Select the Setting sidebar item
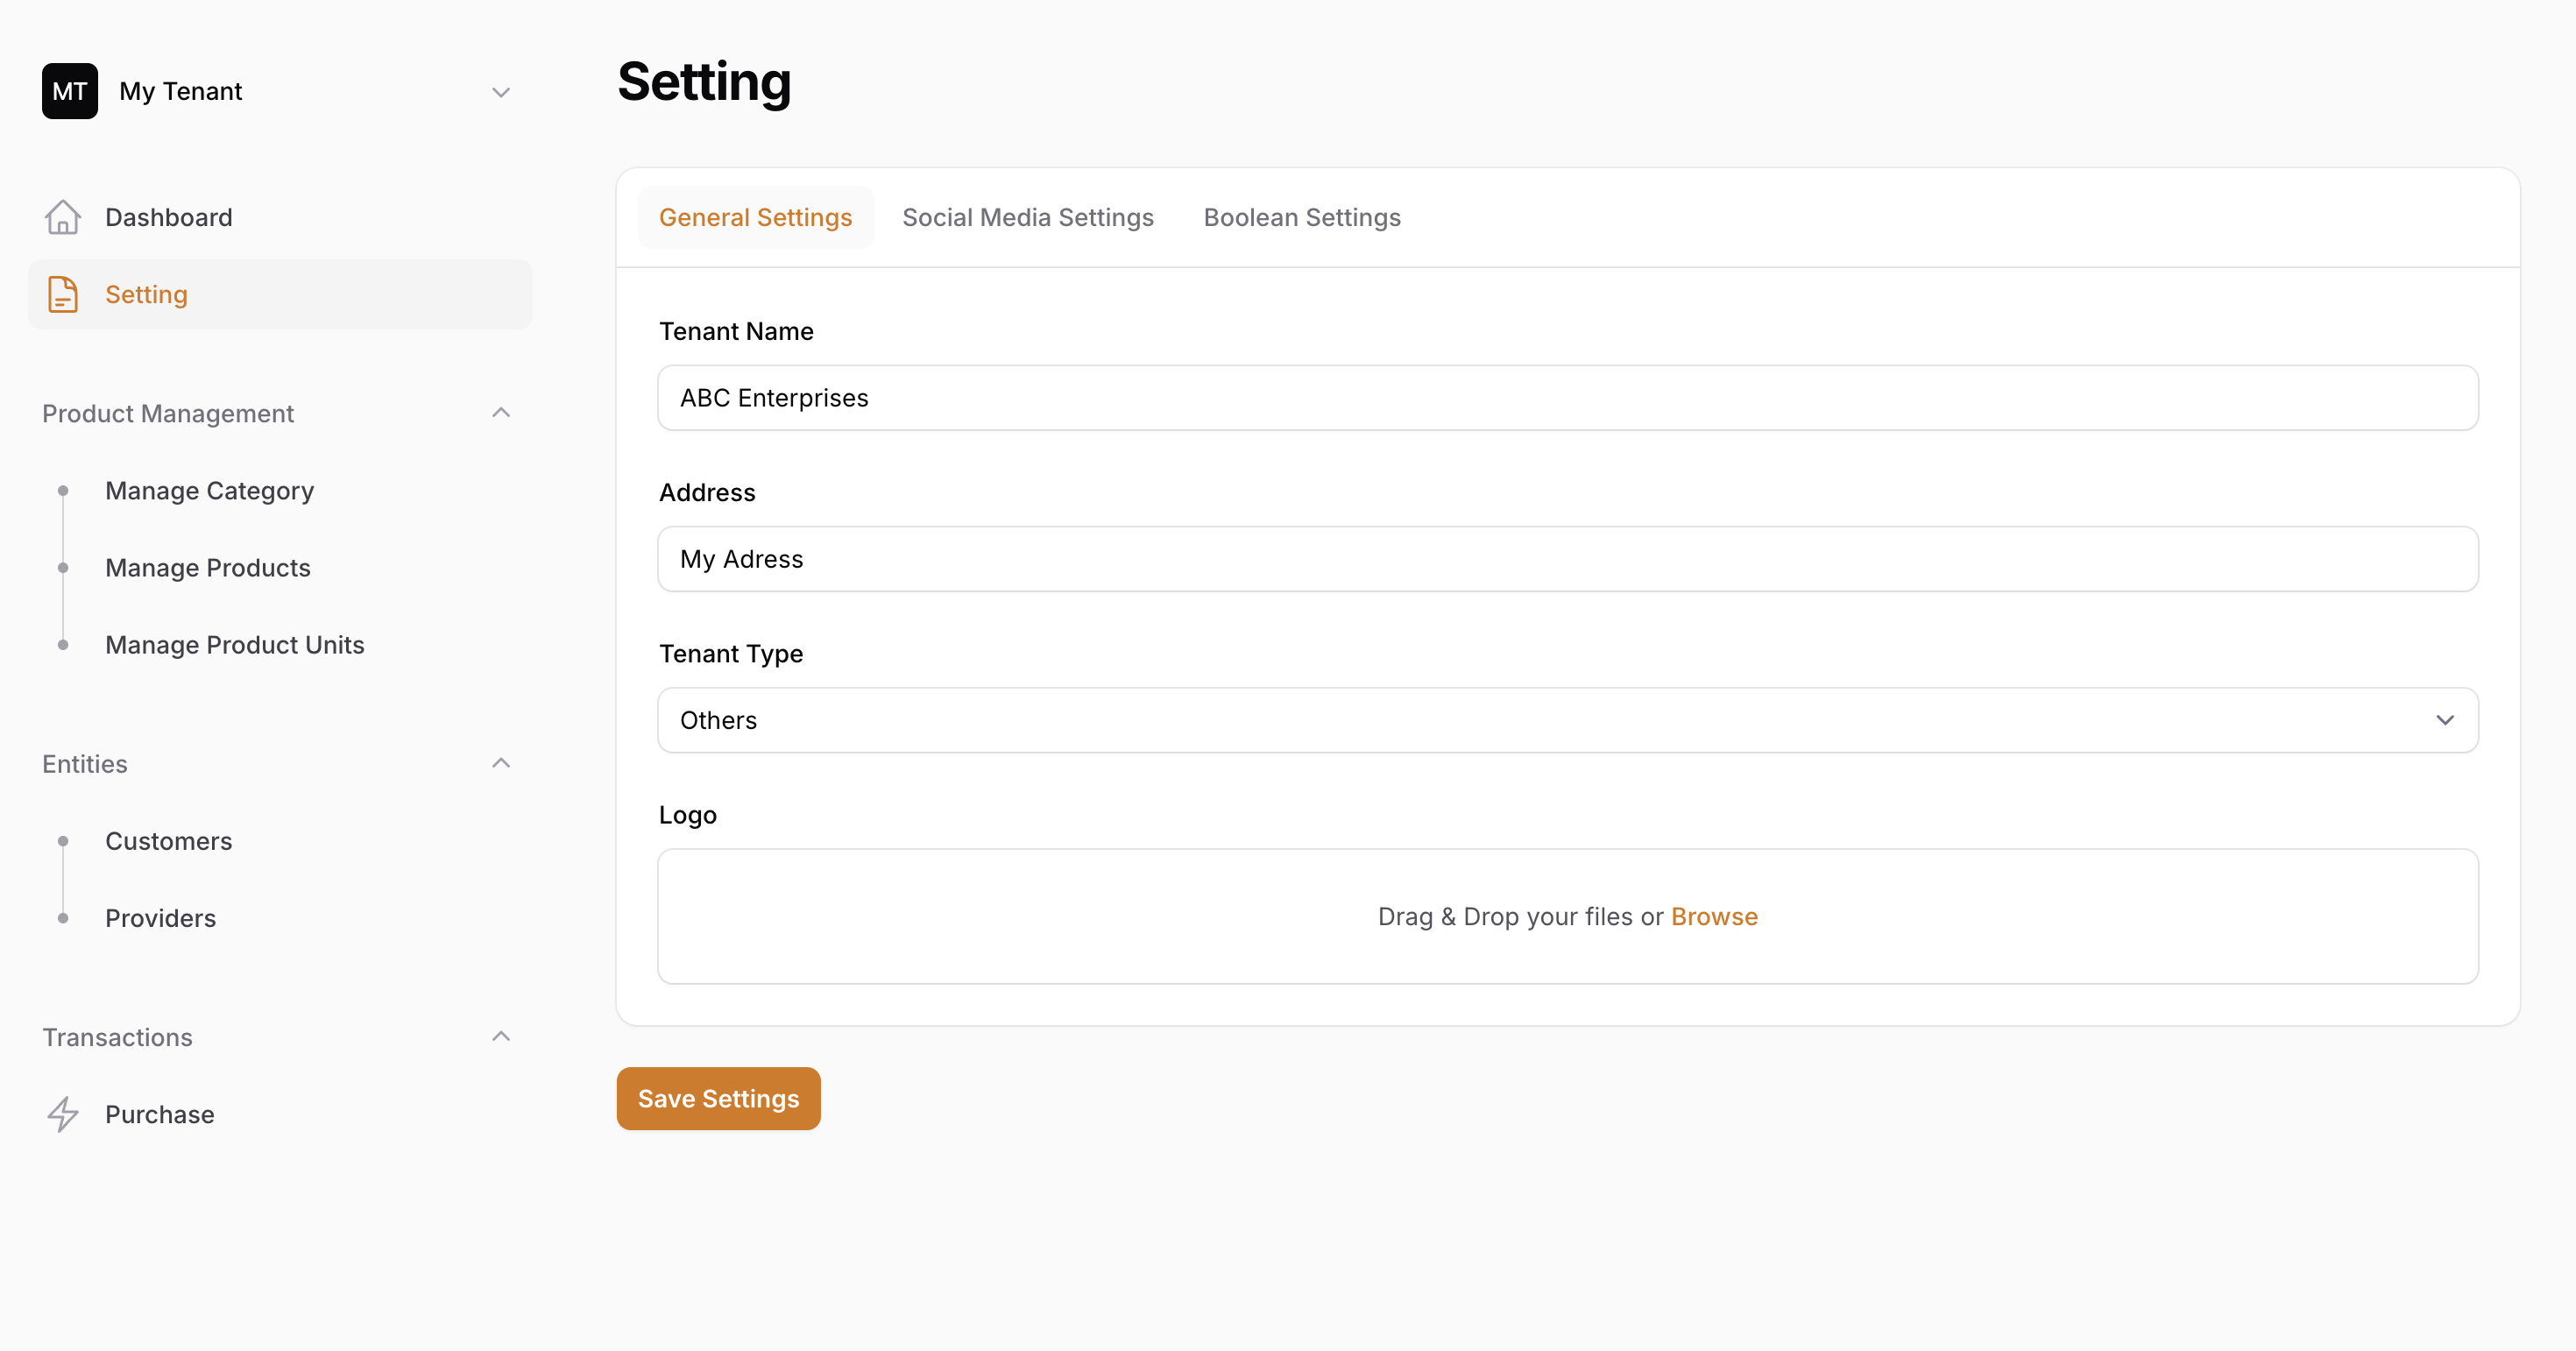Image resolution: width=2576 pixels, height=1351 pixels. coord(280,294)
